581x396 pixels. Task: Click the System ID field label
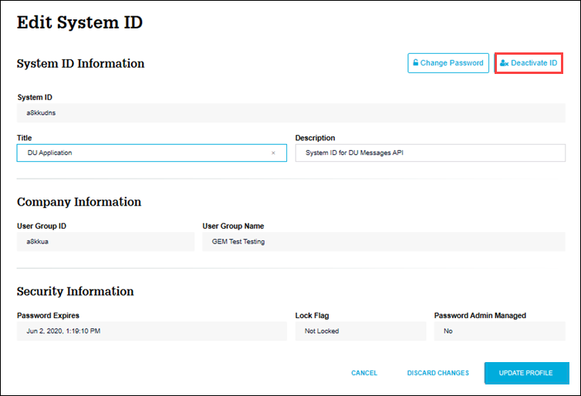click(35, 97)
